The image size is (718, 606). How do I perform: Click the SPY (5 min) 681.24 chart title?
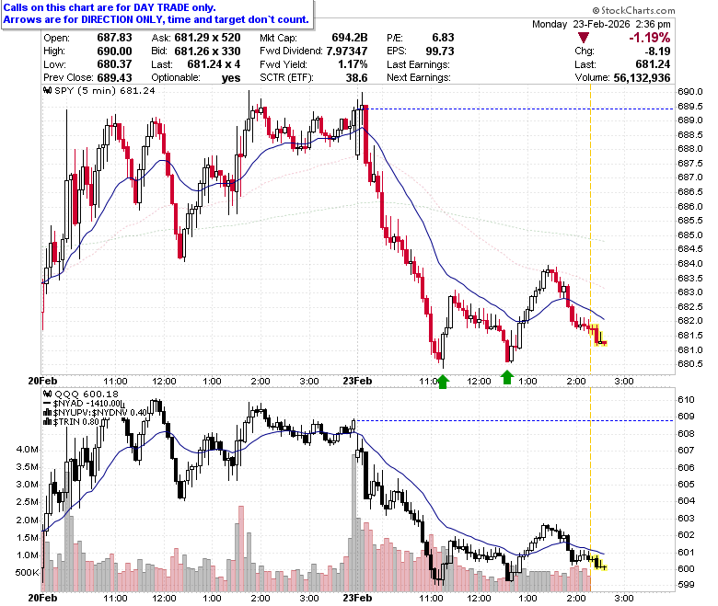pos(104,90)
